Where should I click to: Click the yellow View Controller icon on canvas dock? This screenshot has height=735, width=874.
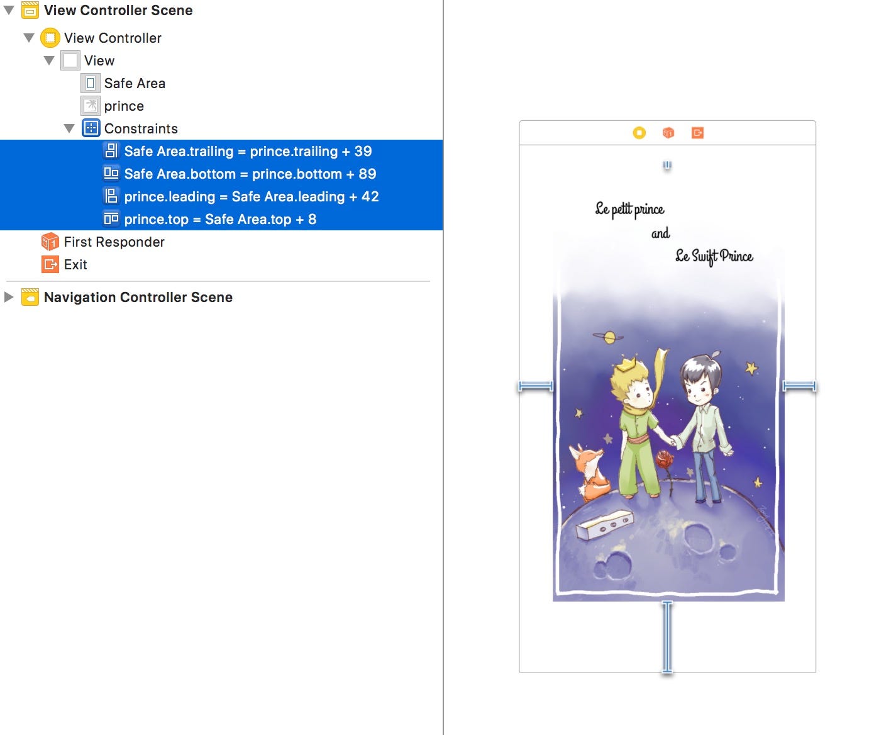click(639, 133)
